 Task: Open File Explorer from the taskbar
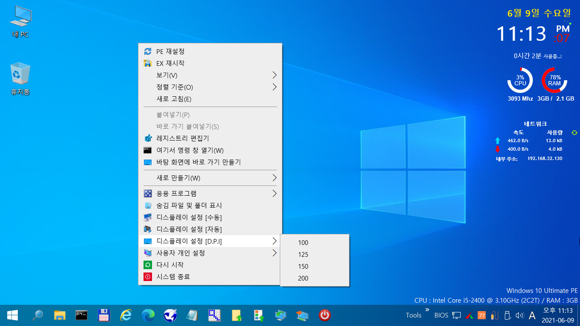[x=60, y=315]
